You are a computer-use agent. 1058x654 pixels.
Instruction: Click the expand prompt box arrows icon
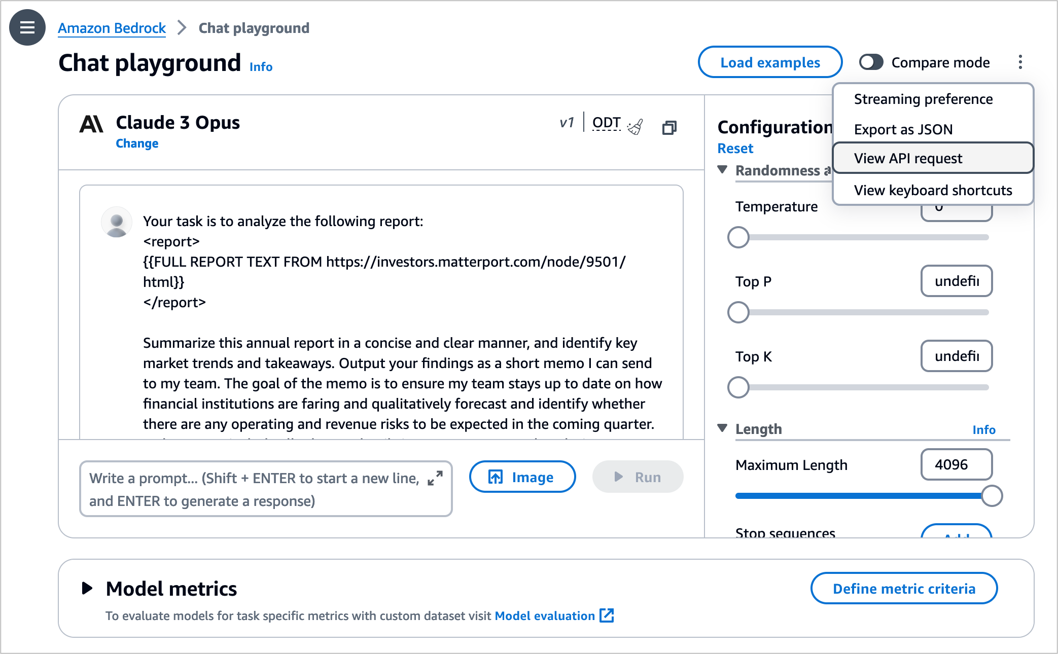(435, 478)
